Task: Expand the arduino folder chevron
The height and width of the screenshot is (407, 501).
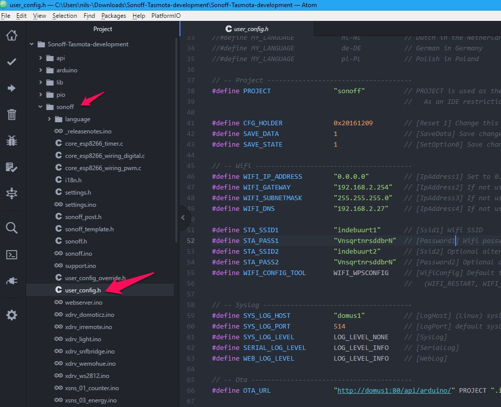Action: pos(41,70)
